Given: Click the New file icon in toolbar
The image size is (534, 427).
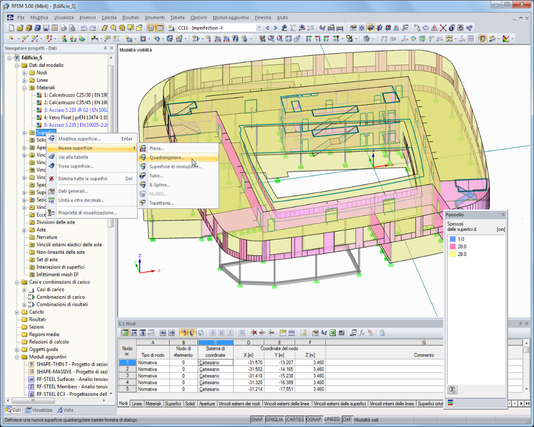Looking at the screenshot, I should (12, 28).
